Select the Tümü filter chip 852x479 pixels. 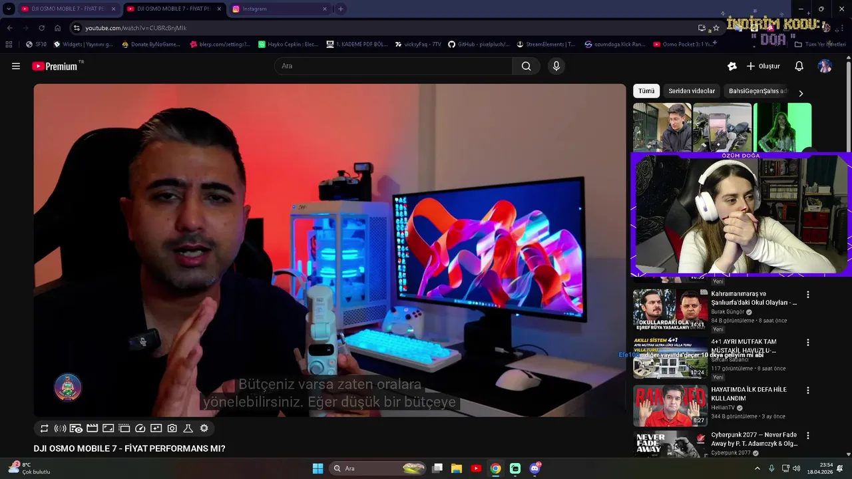[x=646, y=91]
